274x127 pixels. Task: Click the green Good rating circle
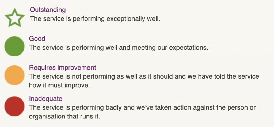(14, 46)
